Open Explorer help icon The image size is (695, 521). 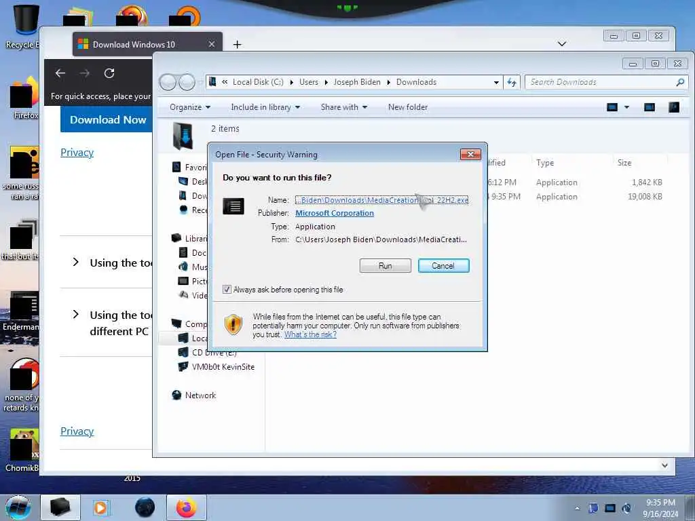[674, 107]
